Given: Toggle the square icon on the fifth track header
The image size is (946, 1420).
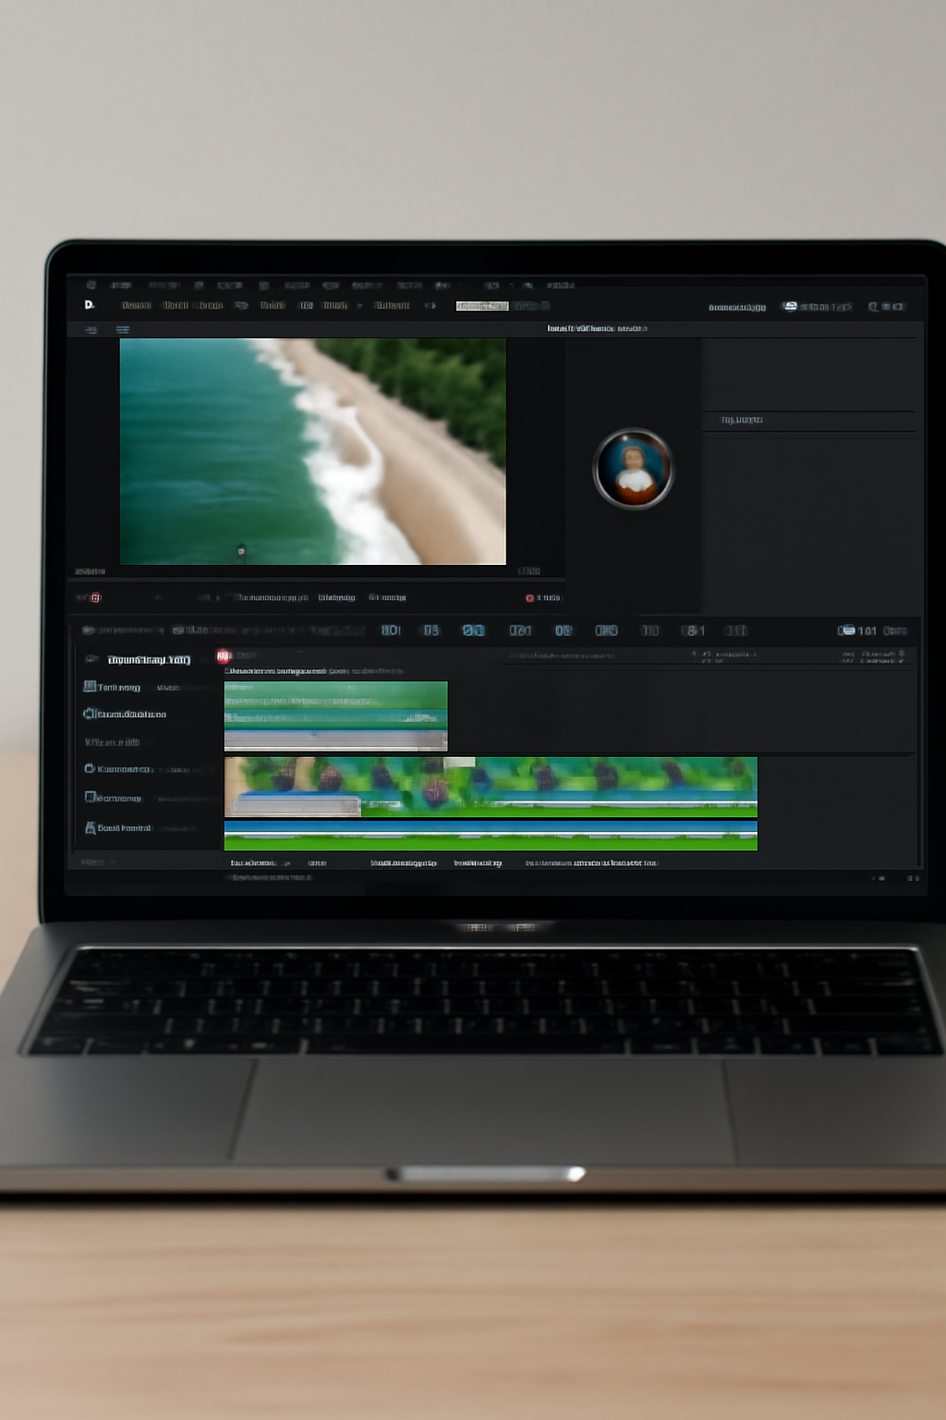Looking at the screenshot, I should pos(90,797).
